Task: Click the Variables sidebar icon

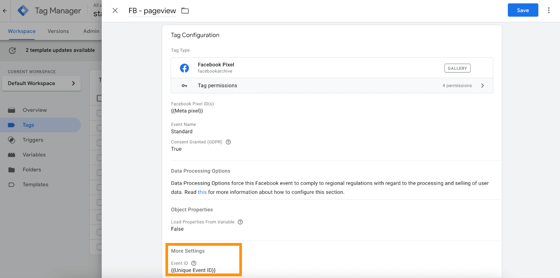Action: 12,155
